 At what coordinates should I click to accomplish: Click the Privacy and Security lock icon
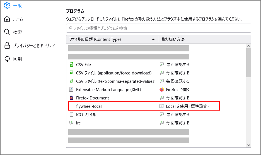click(7, 46)
